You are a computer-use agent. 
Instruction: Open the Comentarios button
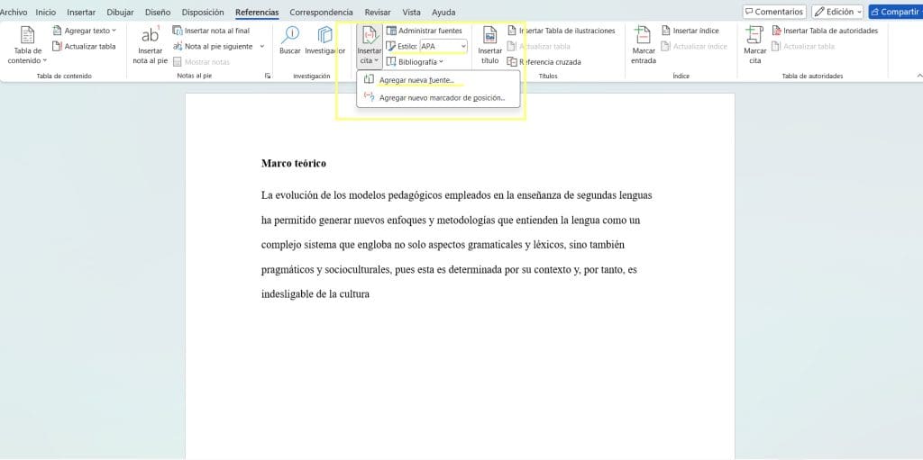coord(774,12)
